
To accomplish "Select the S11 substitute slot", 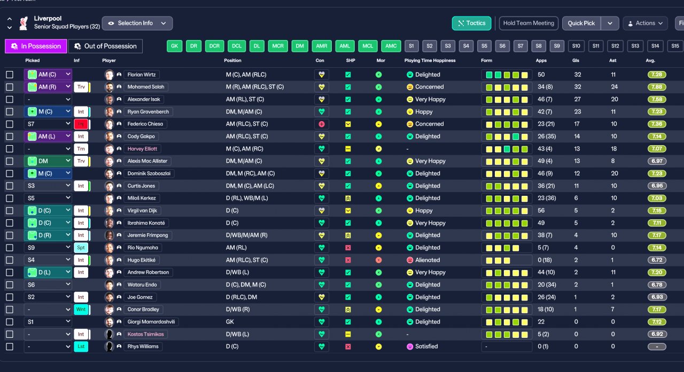I will click(x=596, y=46).
